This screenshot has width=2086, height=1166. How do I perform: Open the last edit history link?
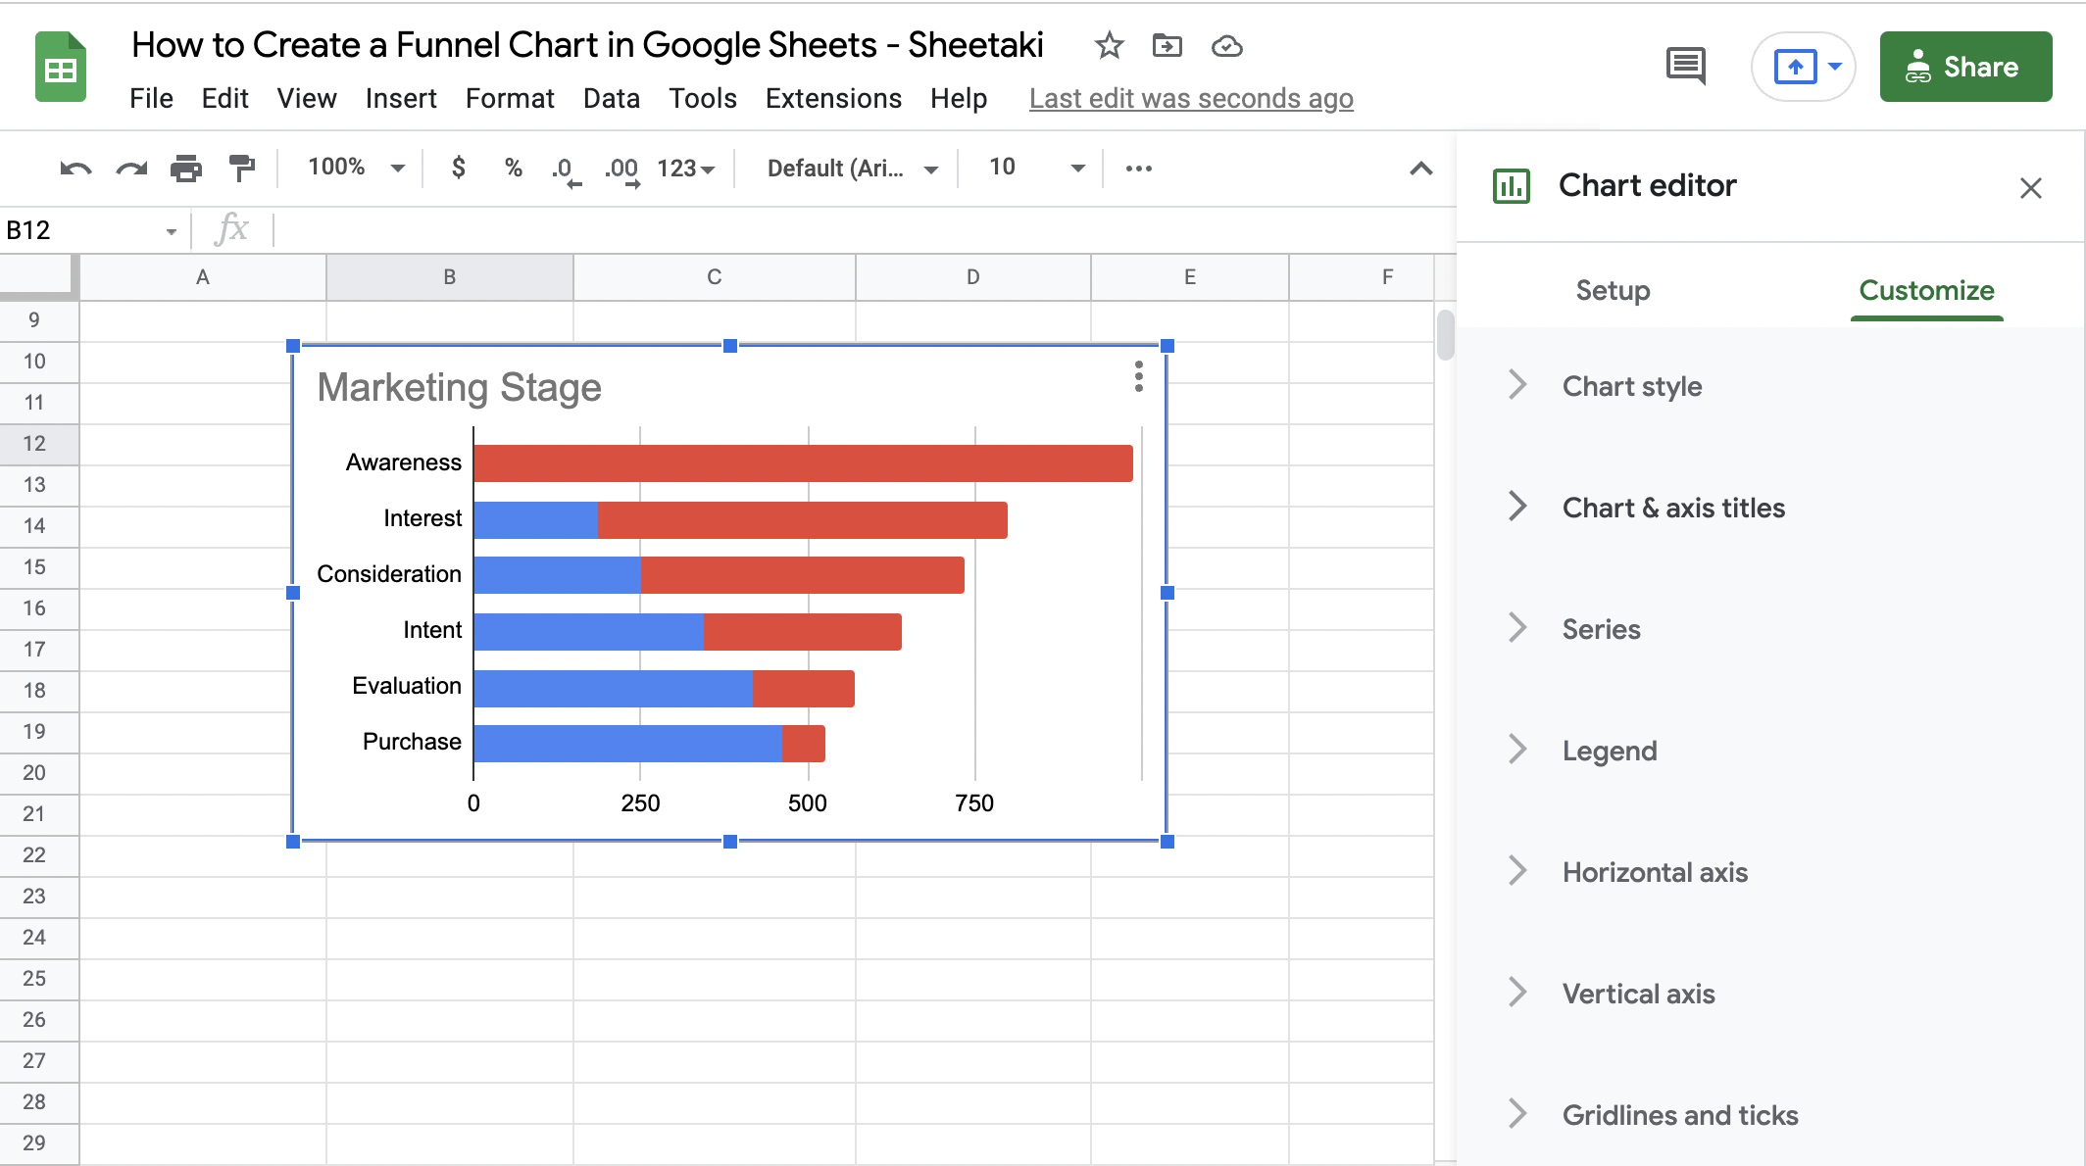coord(1190,98)
